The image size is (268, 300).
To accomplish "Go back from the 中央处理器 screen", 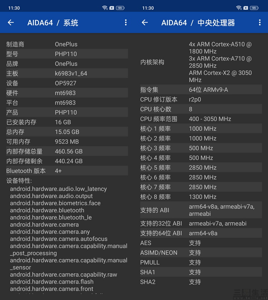I will click(x=145, y=23).
